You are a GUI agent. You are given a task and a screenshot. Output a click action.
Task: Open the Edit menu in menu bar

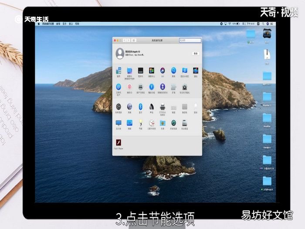pos(58,24)
